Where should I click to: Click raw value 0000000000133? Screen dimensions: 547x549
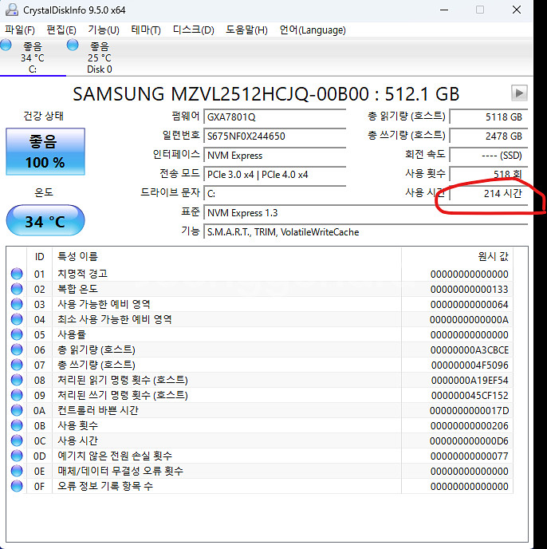[470, 290]
